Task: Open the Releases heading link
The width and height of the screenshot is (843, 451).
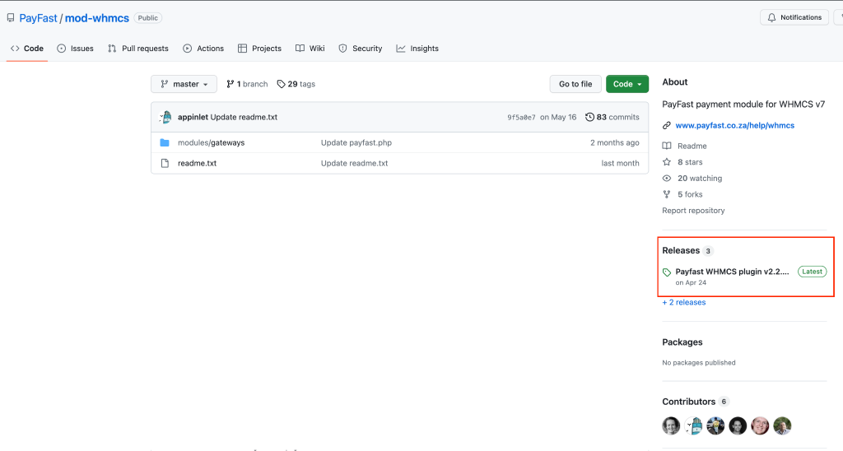Action: (681, 250)
